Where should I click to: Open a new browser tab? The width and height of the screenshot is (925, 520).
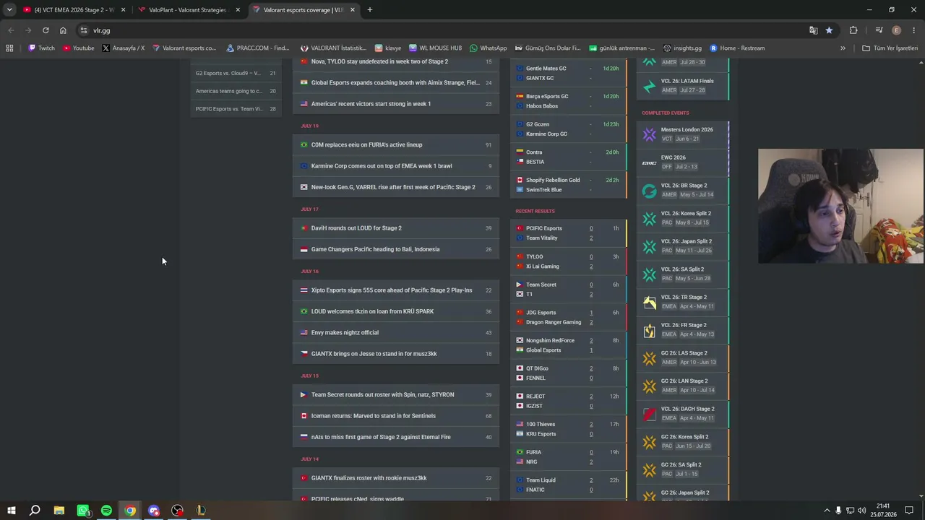369,10
